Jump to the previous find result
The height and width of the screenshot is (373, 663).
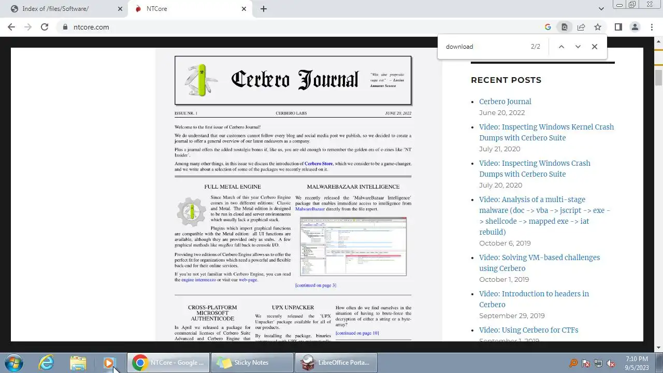point(561,47)
